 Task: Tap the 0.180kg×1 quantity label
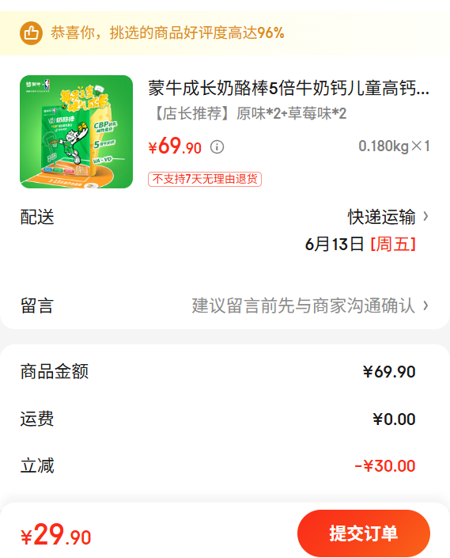click(x=394, y=146)
